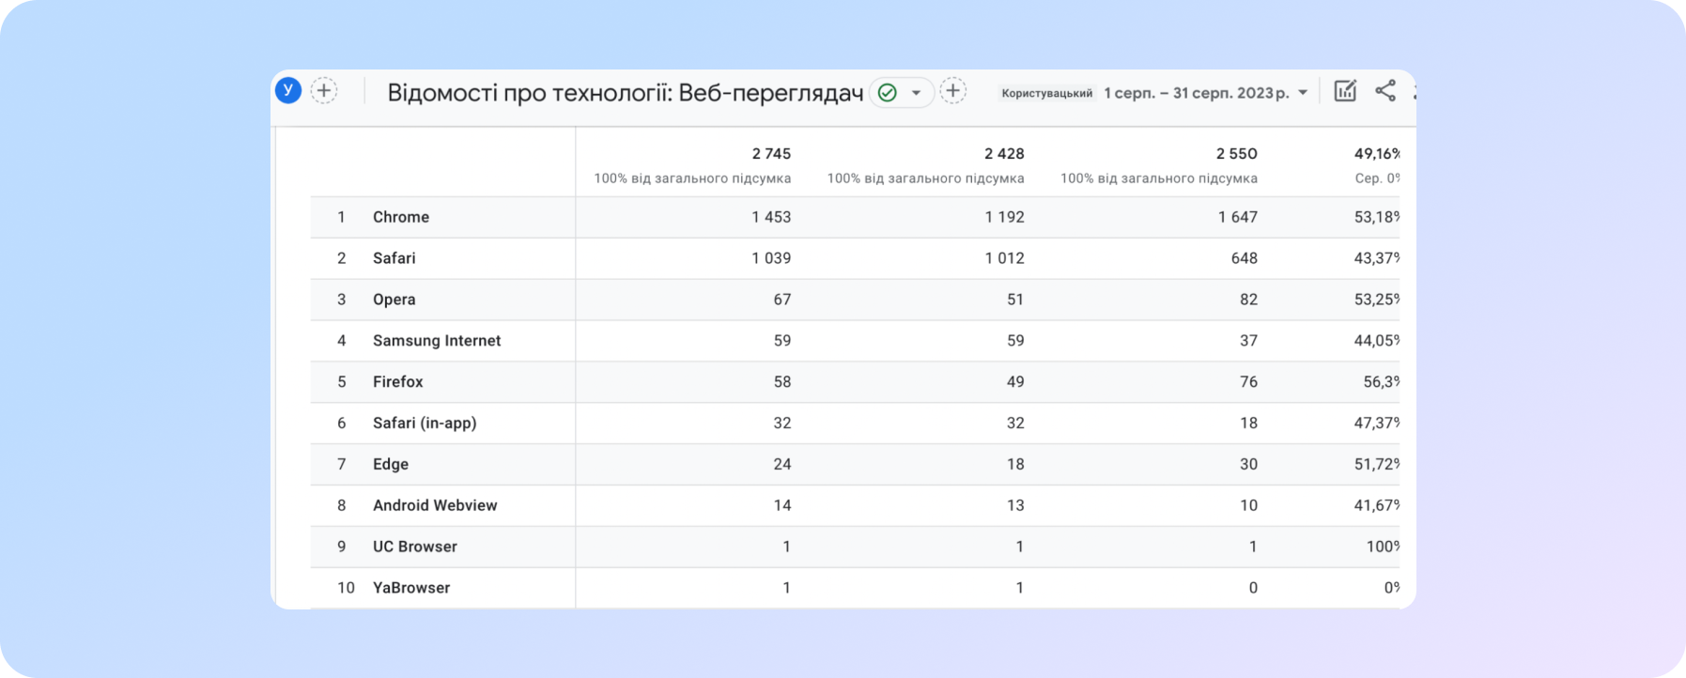1686x678 pixels.
Task: Click total value 2 745
Action: pyautogui.click(x=771, y=153)
